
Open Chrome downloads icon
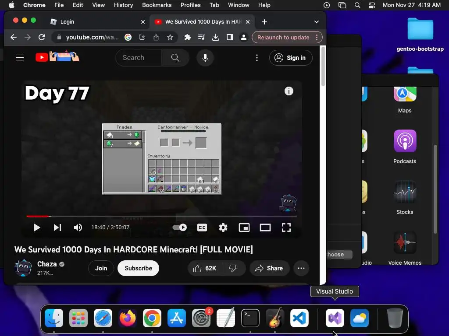pyautogui.click(x=216, y=38)
